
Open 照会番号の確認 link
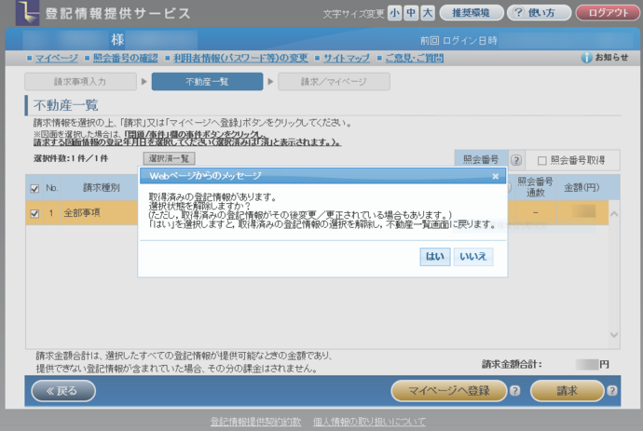[x=126, y=58]
